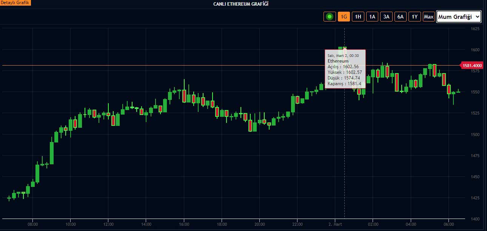Viewport: 487px width, 231px height.
Task: Click the 1500 price axis label
Action: pyautogui.click(x=475, y=135)
